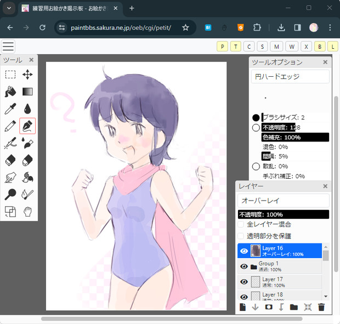Image resolution: width=340 pixels, height=324 pixels.
Task: Toggle the M panel button
Action: tap(276, 47)
